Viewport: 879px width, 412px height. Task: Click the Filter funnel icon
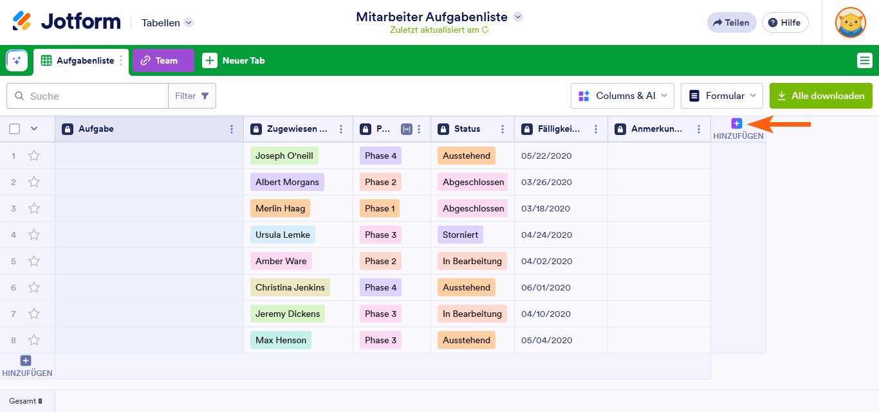203,95
